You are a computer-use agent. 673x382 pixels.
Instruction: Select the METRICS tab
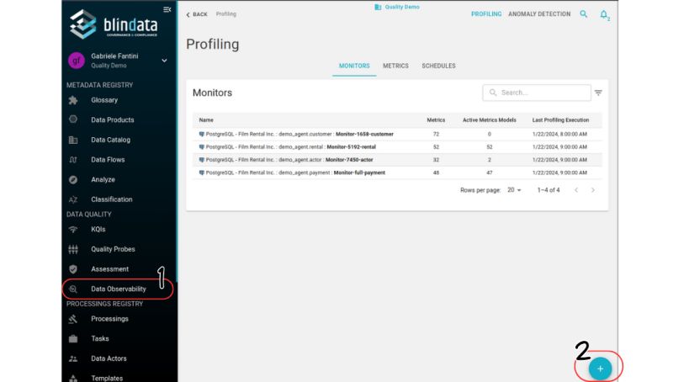395,66
